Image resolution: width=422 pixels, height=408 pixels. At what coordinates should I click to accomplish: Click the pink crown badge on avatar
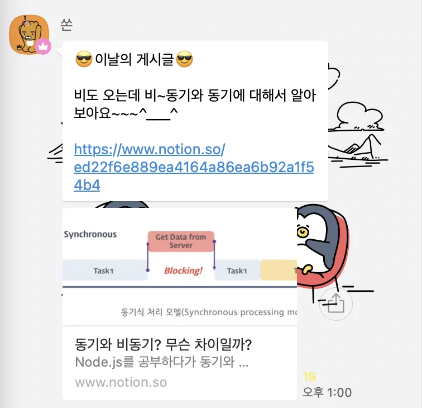[43, 46]
